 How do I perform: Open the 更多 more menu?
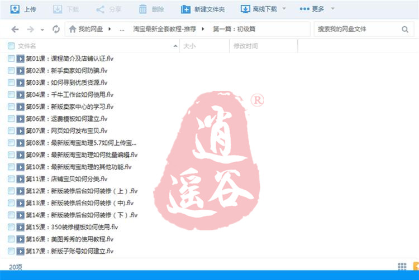click(312, 9)
